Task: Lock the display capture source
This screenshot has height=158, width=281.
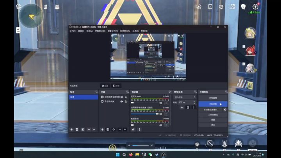Action: 126,101
